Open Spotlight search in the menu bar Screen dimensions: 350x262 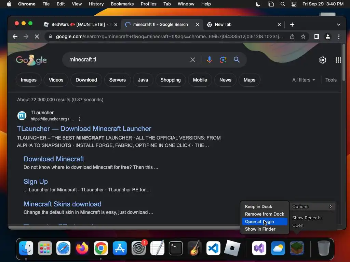click(283, 4)
